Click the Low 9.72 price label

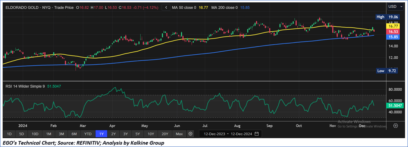[387, 71]
